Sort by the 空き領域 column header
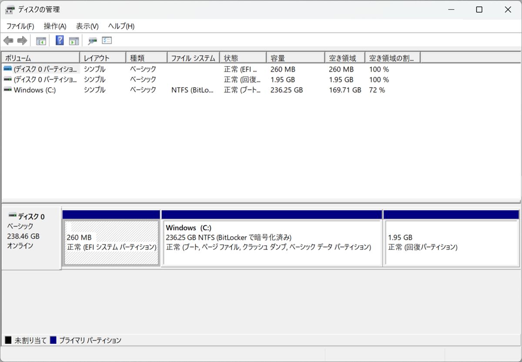522x362 pixels. pos(345,58)
